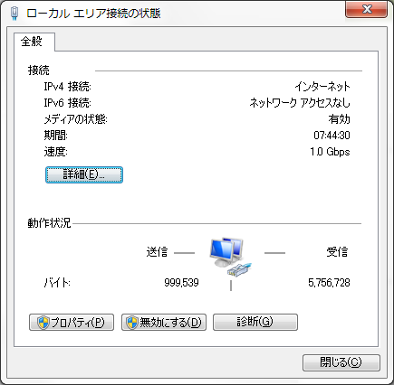The width and height of the screenshot is (394, 385).
Task: Click the shield icon on プロパティ button
Action: point(43,323)
